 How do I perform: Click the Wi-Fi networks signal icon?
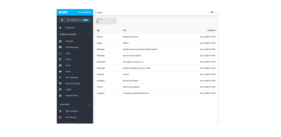pyautogui.click(x=60, y=77)
